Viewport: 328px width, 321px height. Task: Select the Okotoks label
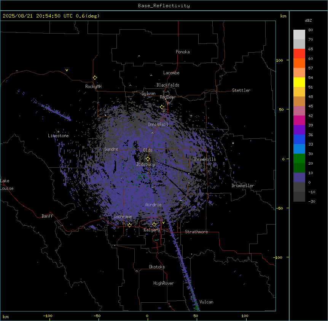tap(157, 267)
